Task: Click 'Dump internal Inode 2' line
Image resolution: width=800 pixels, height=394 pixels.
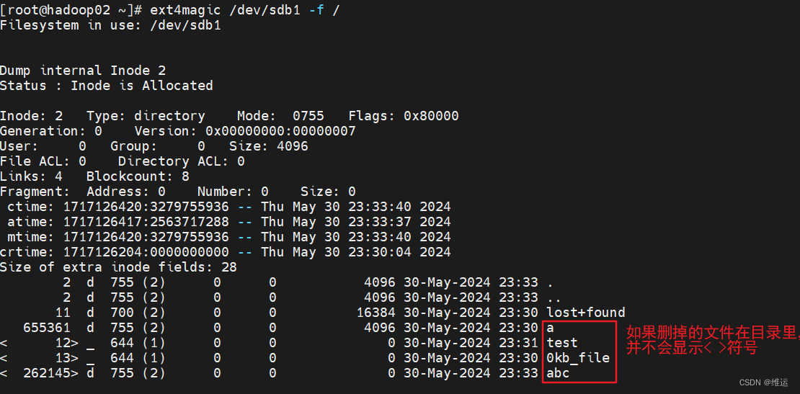Action: 83,71
